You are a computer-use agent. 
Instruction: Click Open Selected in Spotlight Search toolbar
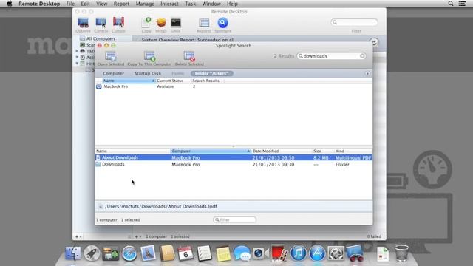coord(111,58)
